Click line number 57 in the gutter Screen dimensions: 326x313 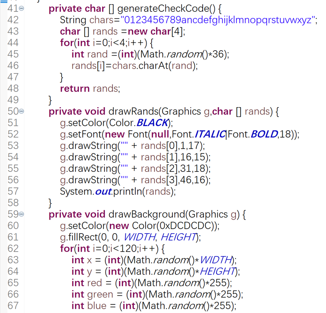point(13,191)
